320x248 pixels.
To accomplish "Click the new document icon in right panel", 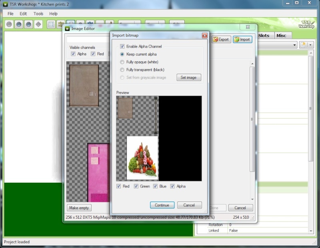I will 303,45.
